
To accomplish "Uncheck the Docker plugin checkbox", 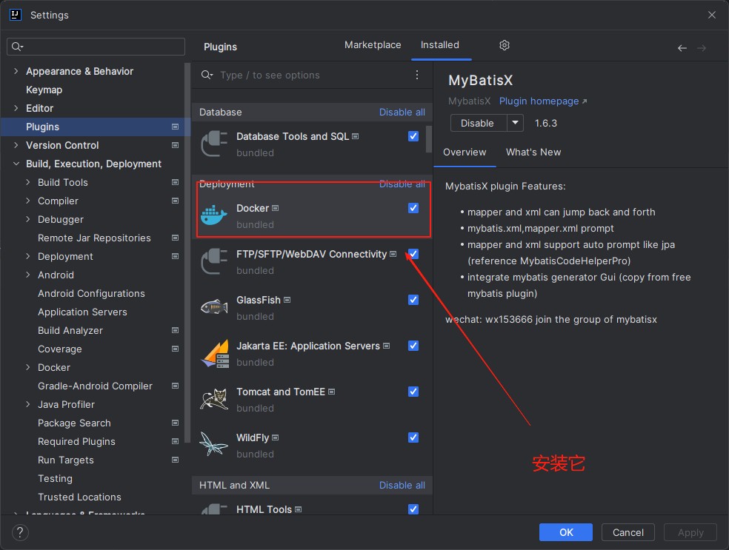I will point(413,208).
